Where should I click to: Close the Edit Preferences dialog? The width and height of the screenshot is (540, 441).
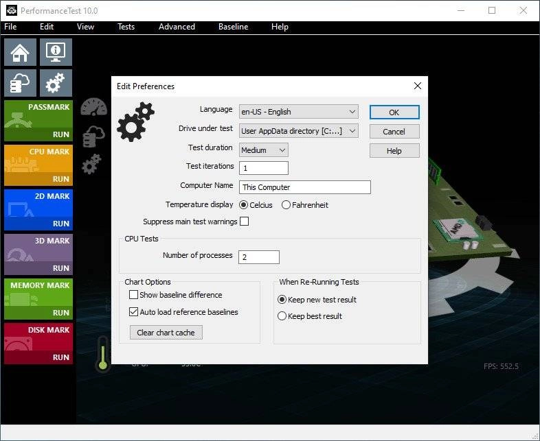pyautogui.click(x=418, y=86)
